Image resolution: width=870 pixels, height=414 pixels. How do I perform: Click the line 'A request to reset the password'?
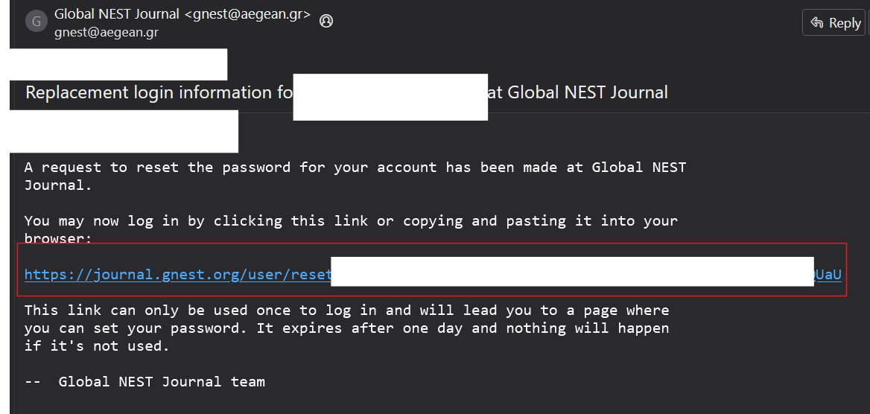tap(355, 168)
